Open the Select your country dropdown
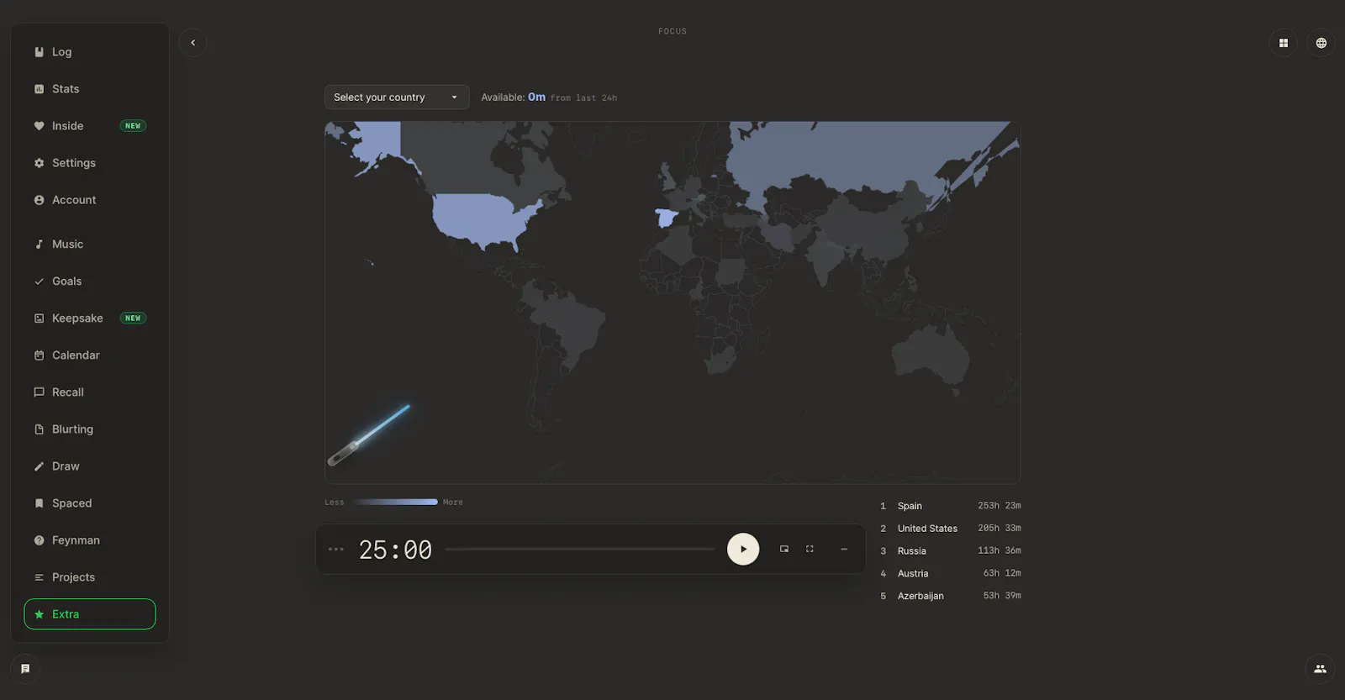This screenshot has height=700, width=1345. (397, 97)
